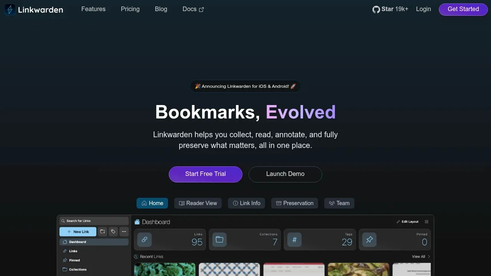The height and width of the screenshot is (276, 491).
Task: Expand View All chevron arrow
Action: click(429, 256)
